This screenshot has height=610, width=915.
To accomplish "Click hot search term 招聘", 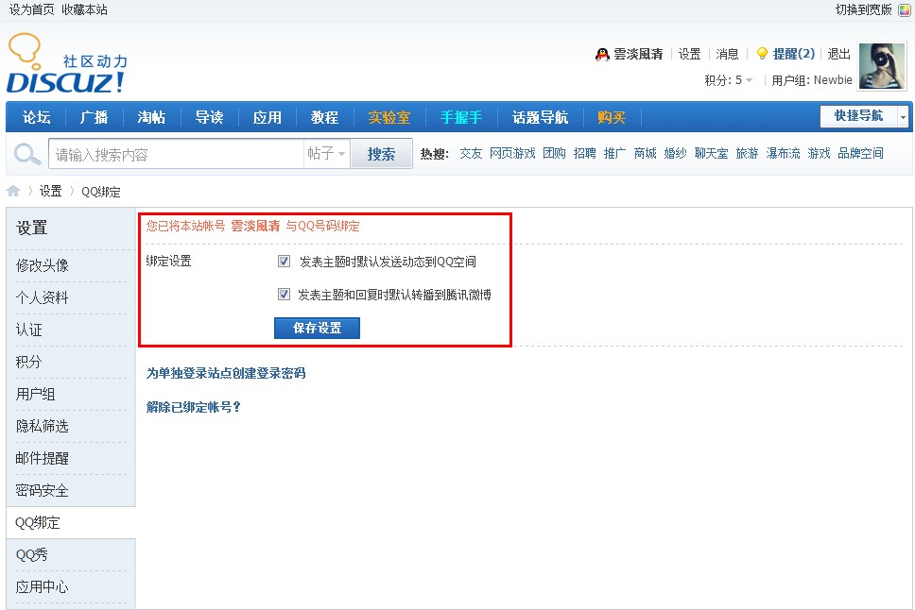I will 585,153.
